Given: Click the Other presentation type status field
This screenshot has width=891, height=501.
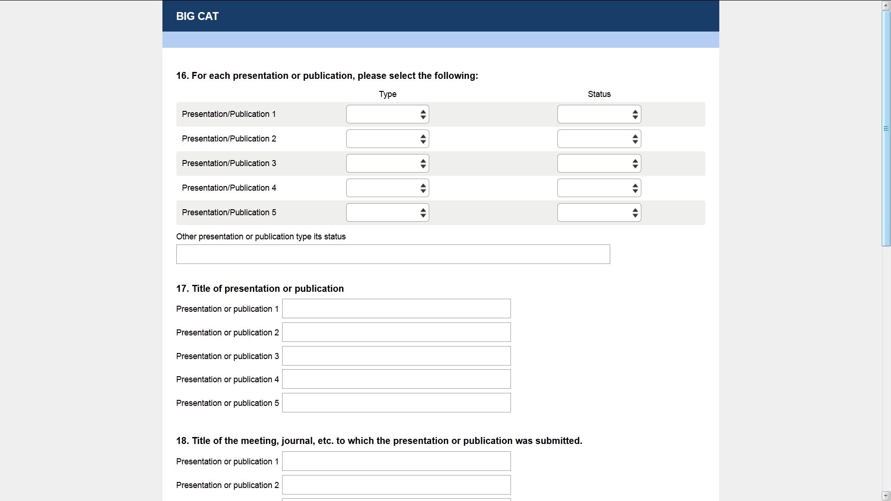Looking at the screenshot, I should pyautogui.click(x=393, y=254).
